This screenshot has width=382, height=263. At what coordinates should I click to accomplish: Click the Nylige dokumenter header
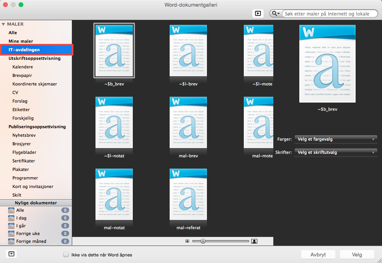(36, 203)
